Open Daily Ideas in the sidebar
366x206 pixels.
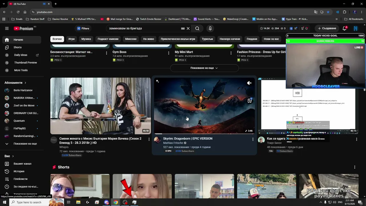[22, 55]
